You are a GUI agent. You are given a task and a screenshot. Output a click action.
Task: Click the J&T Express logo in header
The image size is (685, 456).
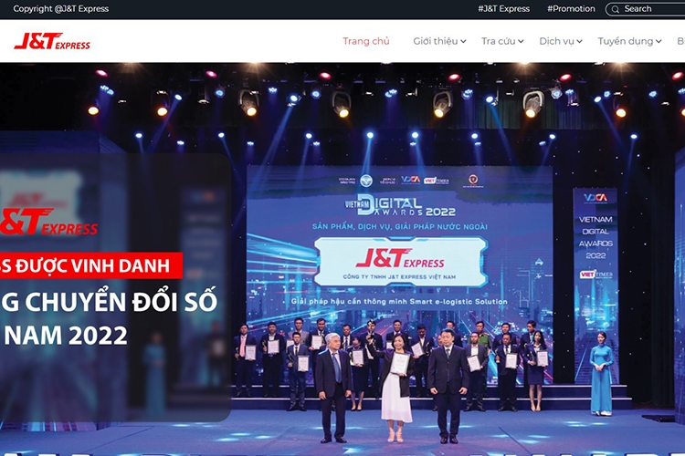tap(52, 41)
